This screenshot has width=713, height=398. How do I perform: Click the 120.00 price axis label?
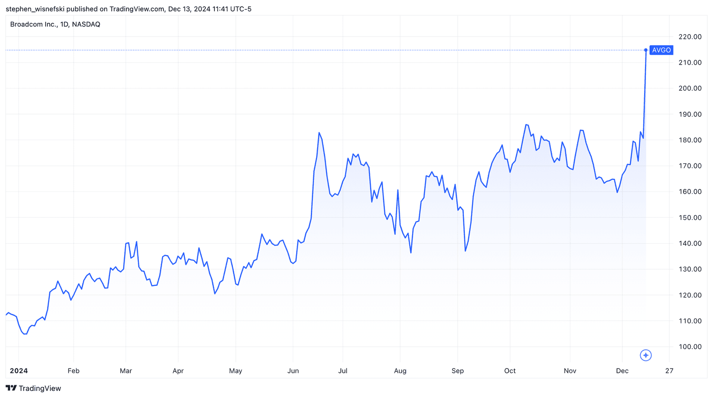[x=690, y=295]
